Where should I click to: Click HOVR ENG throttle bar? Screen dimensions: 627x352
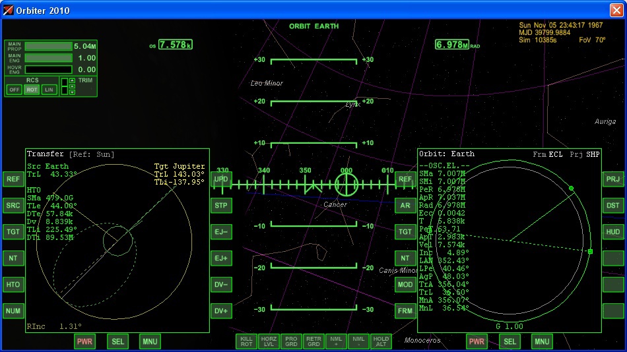[48, 69]
